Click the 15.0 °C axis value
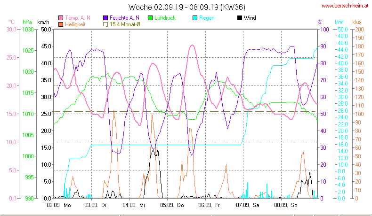Screen dimensions: 372x216 tap(11, 114)
